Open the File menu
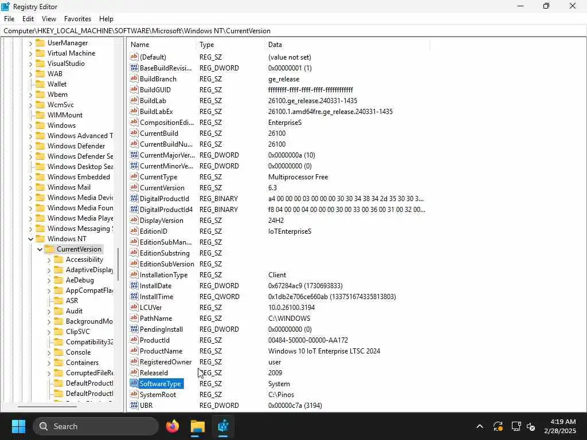587x440 pixels. (x=9, y=19)
